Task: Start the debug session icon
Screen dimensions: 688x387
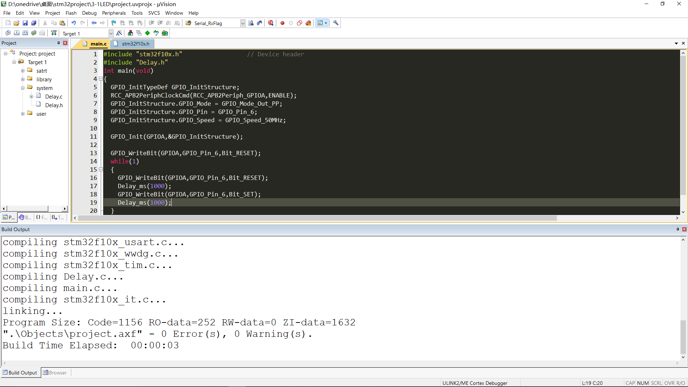Action: [271, 23]
